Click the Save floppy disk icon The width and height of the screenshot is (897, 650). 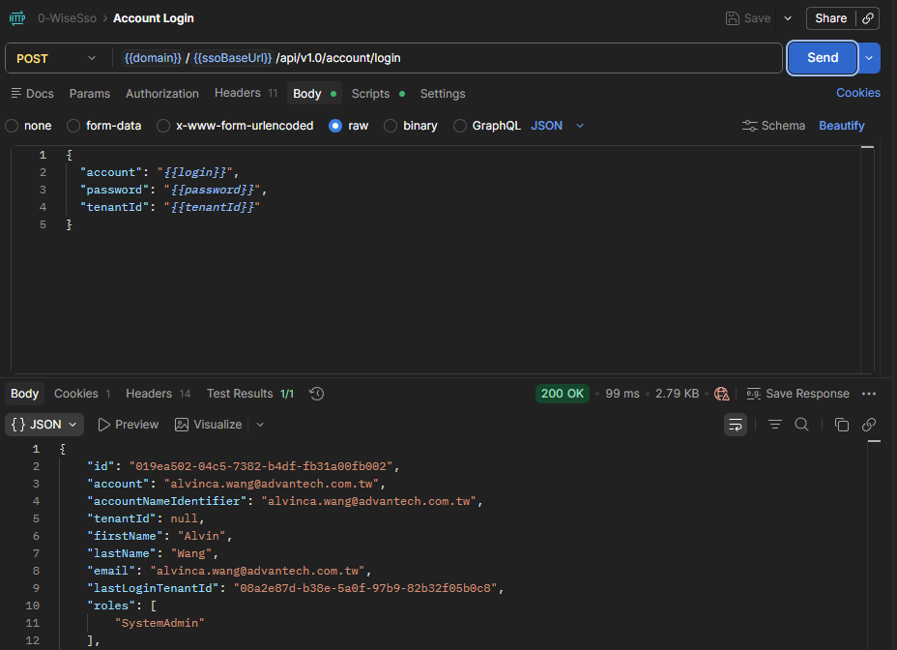(733, 18)
